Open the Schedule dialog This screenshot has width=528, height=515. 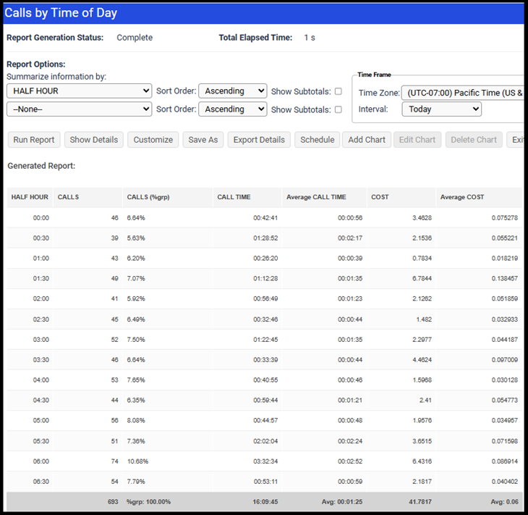318,140
